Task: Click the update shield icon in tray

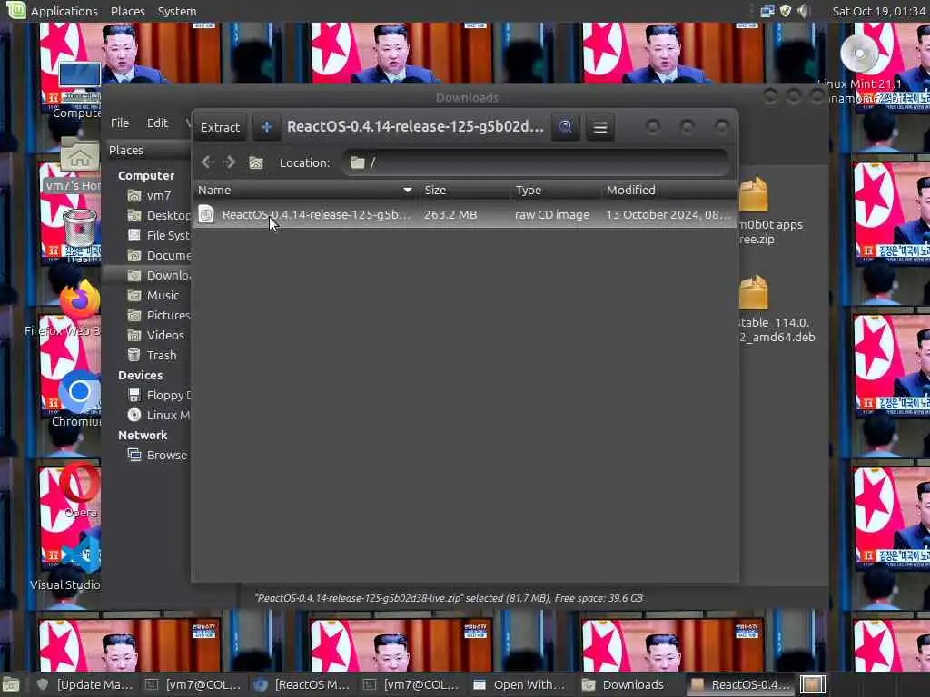Action: click(x=786, y=11)
